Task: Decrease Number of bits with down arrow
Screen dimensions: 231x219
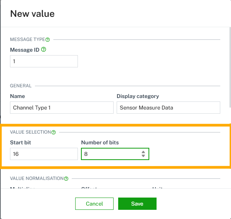Action: pos(143,156)
